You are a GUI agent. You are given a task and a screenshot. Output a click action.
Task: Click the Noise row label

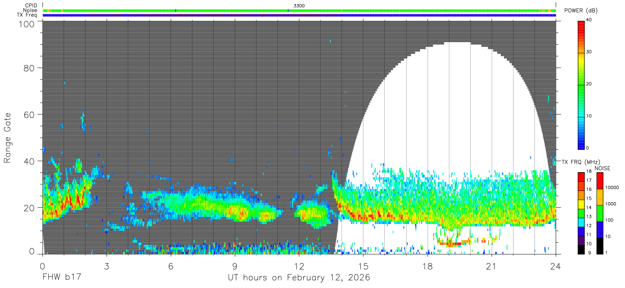coord(31,10)
